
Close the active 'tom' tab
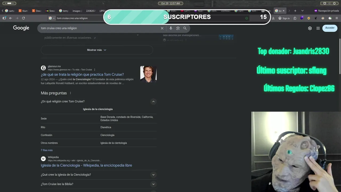(283, 11)
